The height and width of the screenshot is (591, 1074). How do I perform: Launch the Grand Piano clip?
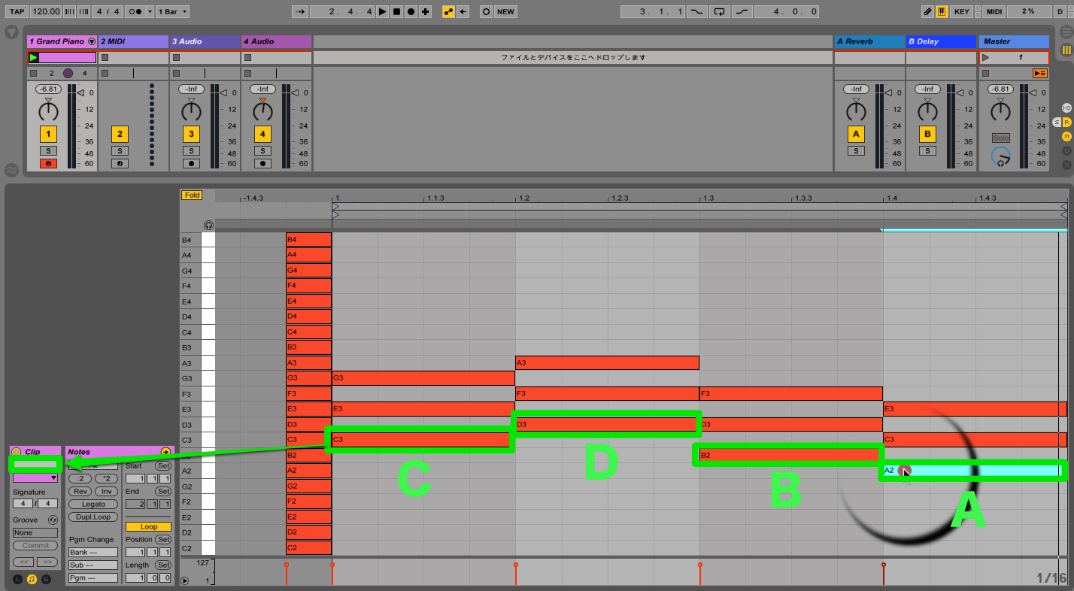coord(33,57)
